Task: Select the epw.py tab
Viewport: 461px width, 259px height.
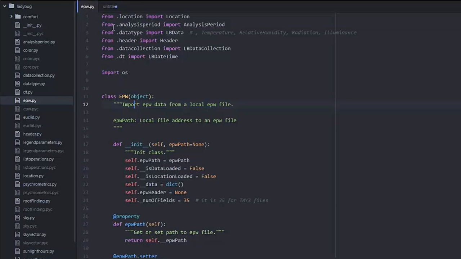Action: pos(88,6)
